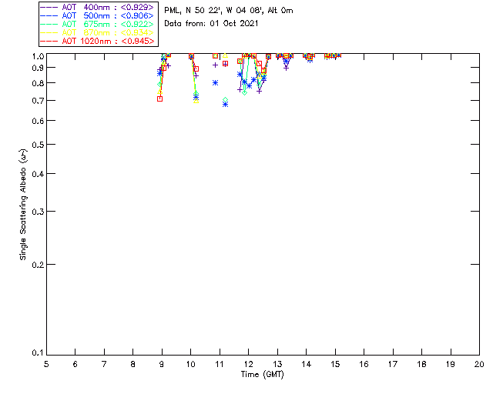The width and height of the screenshot is (493, 394).
Task: Click the 18 x-axis hour label
Action: [421, 364]
